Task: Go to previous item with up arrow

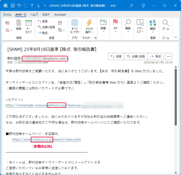Action: (x=32, y=6)
